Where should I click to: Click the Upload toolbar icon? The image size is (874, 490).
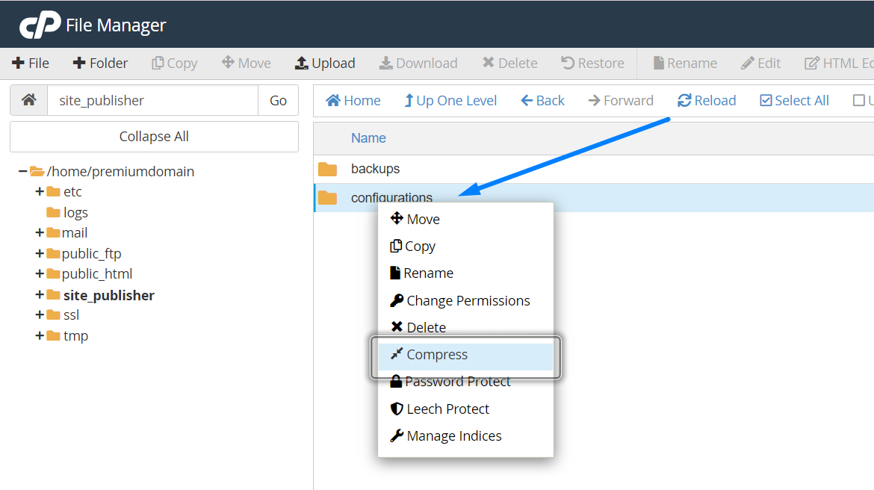325,63
